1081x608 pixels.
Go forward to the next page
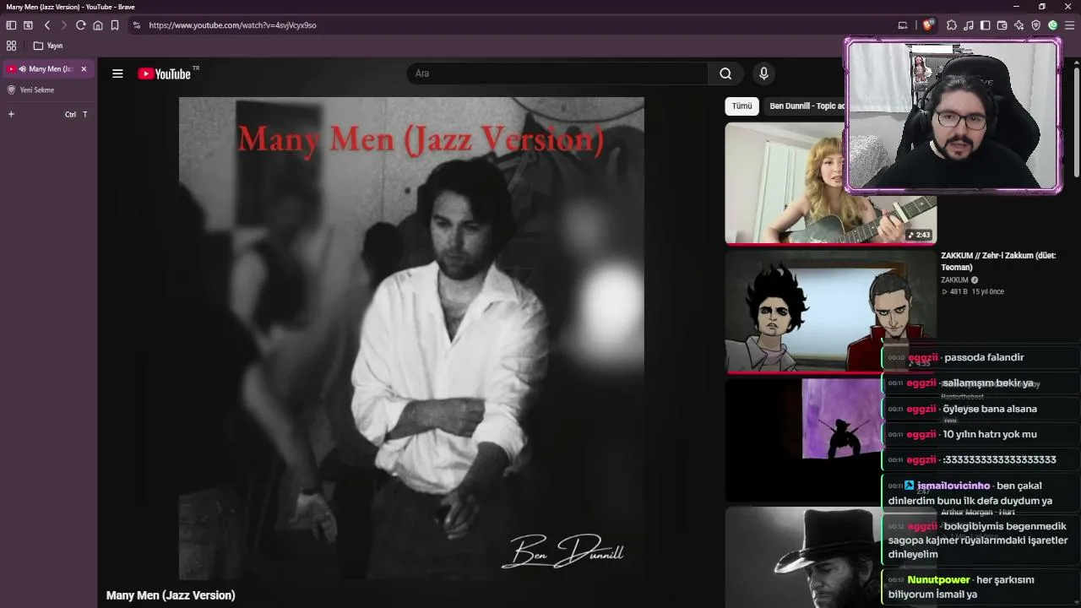click(x=63, y=25)
